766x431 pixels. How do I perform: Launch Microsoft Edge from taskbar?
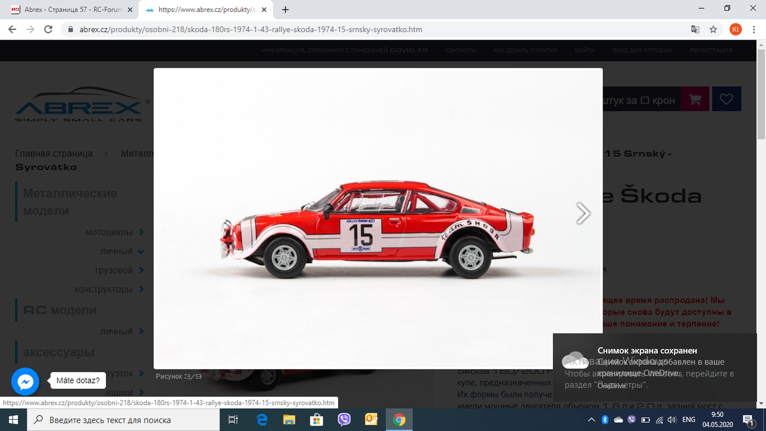click(262, 420)
